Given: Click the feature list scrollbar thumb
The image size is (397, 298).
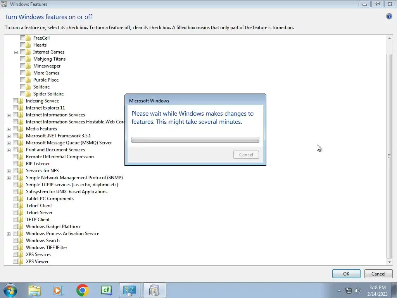Looking at the screenshot, I should [x=389, y=156].
